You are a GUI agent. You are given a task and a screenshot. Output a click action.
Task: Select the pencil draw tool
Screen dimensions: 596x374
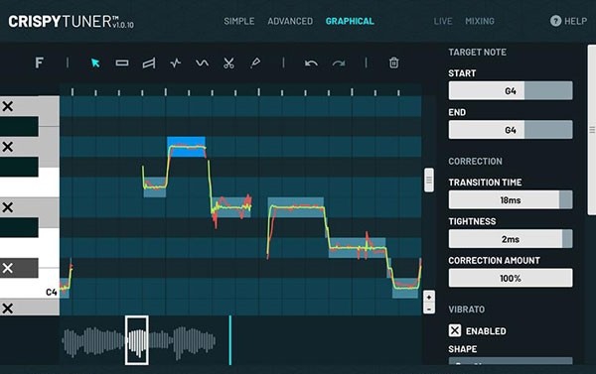pyautogui.click(x=255, y=62)
